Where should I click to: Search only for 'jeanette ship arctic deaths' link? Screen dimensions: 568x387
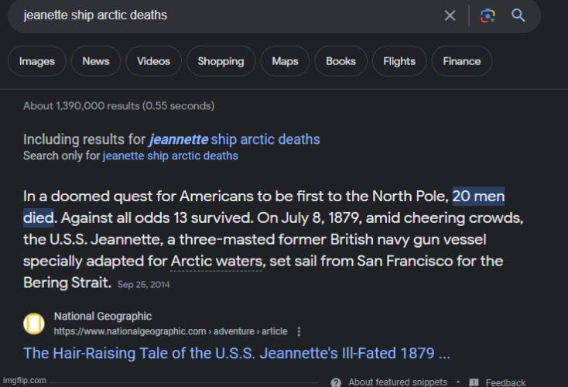pyautogui.click(x=170, y=156)
